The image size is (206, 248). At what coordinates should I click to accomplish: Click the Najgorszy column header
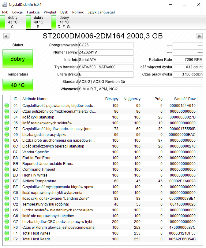(x=131, y=99)
